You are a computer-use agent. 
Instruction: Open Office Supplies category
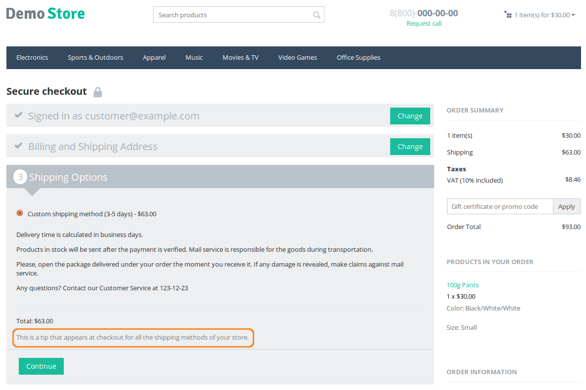359,57
